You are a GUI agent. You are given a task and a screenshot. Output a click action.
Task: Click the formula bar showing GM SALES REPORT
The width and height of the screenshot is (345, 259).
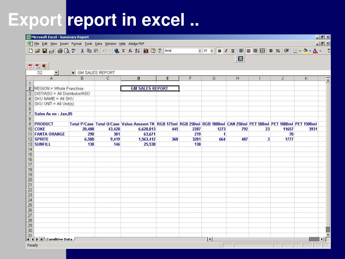pyautogui.click(x=203, y=73)
